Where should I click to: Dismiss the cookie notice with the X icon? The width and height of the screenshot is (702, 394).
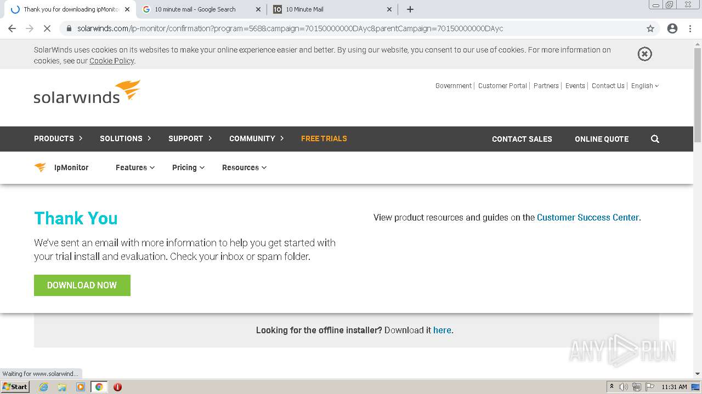point(644,54)
